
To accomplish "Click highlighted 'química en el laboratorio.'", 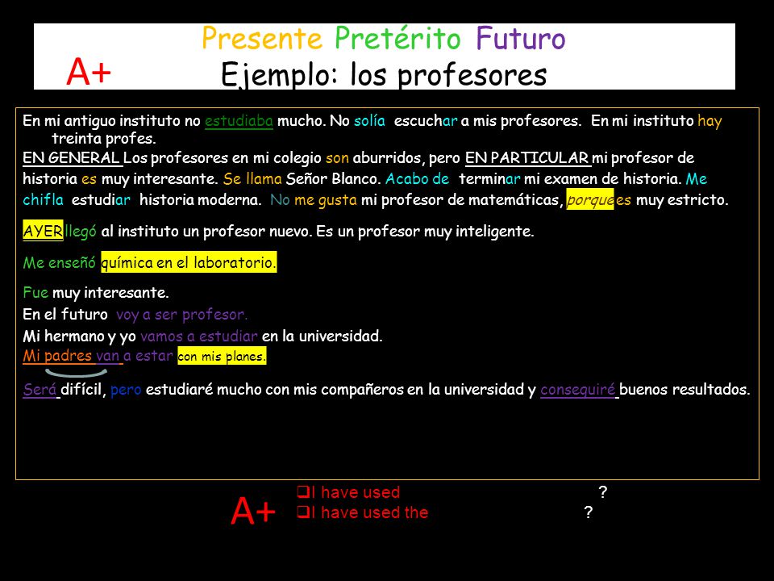I will [189, 262].
